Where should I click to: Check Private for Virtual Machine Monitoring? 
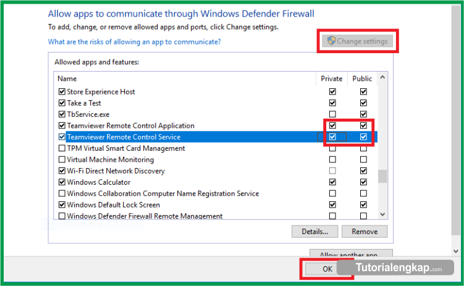tap(332, 159)
